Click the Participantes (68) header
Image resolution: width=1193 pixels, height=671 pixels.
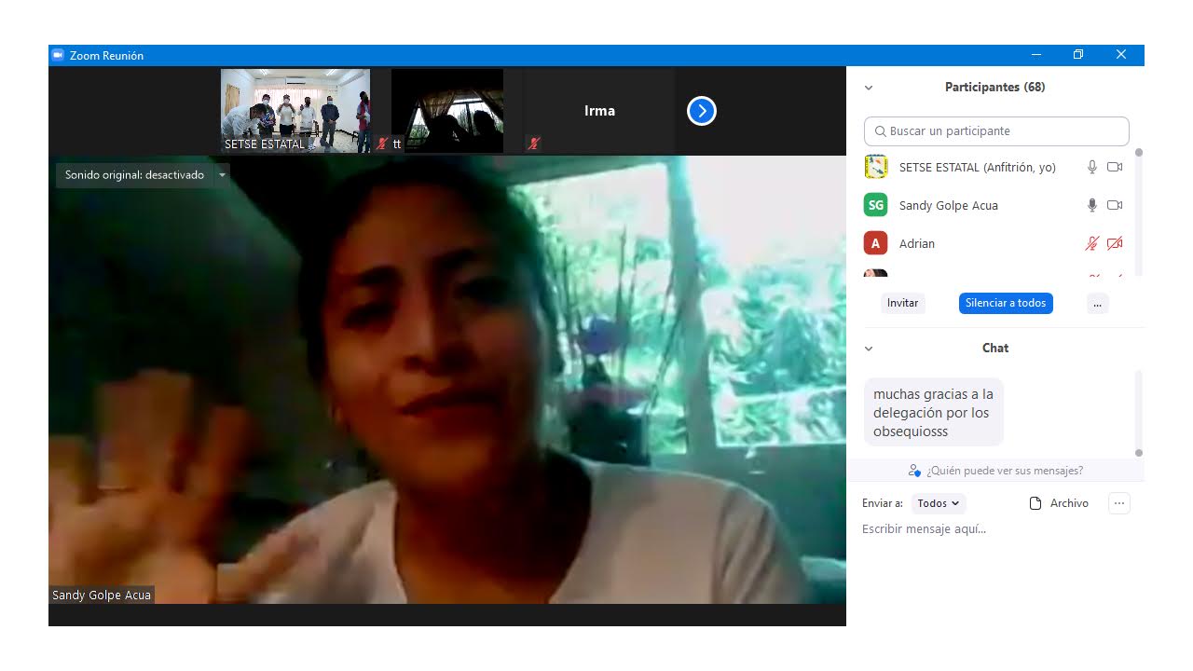click(x=994, y=88)
